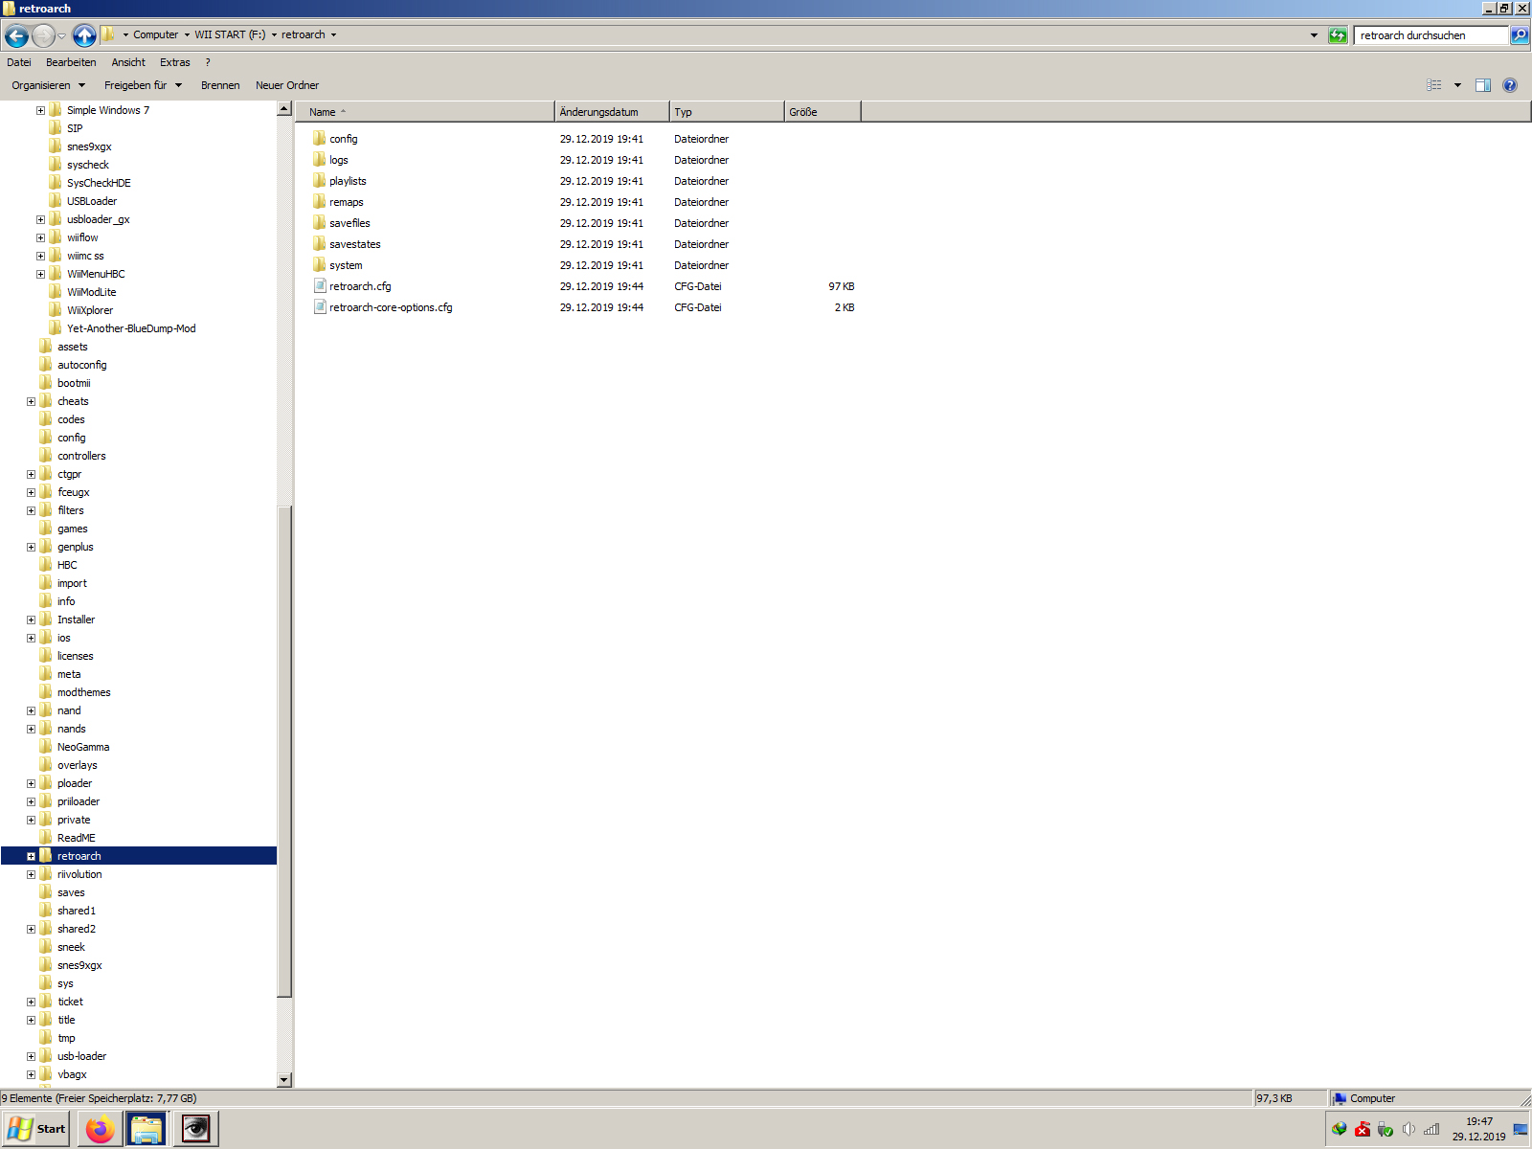Click the Brennen toolbar button

(x=220, y=85)
